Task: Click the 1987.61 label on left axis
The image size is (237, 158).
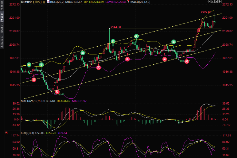Action: [15, 58]
